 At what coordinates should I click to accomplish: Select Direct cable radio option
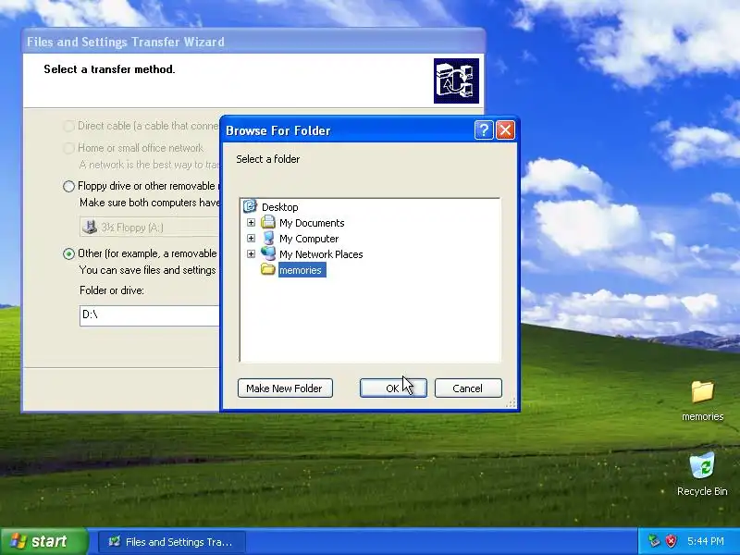68,126
